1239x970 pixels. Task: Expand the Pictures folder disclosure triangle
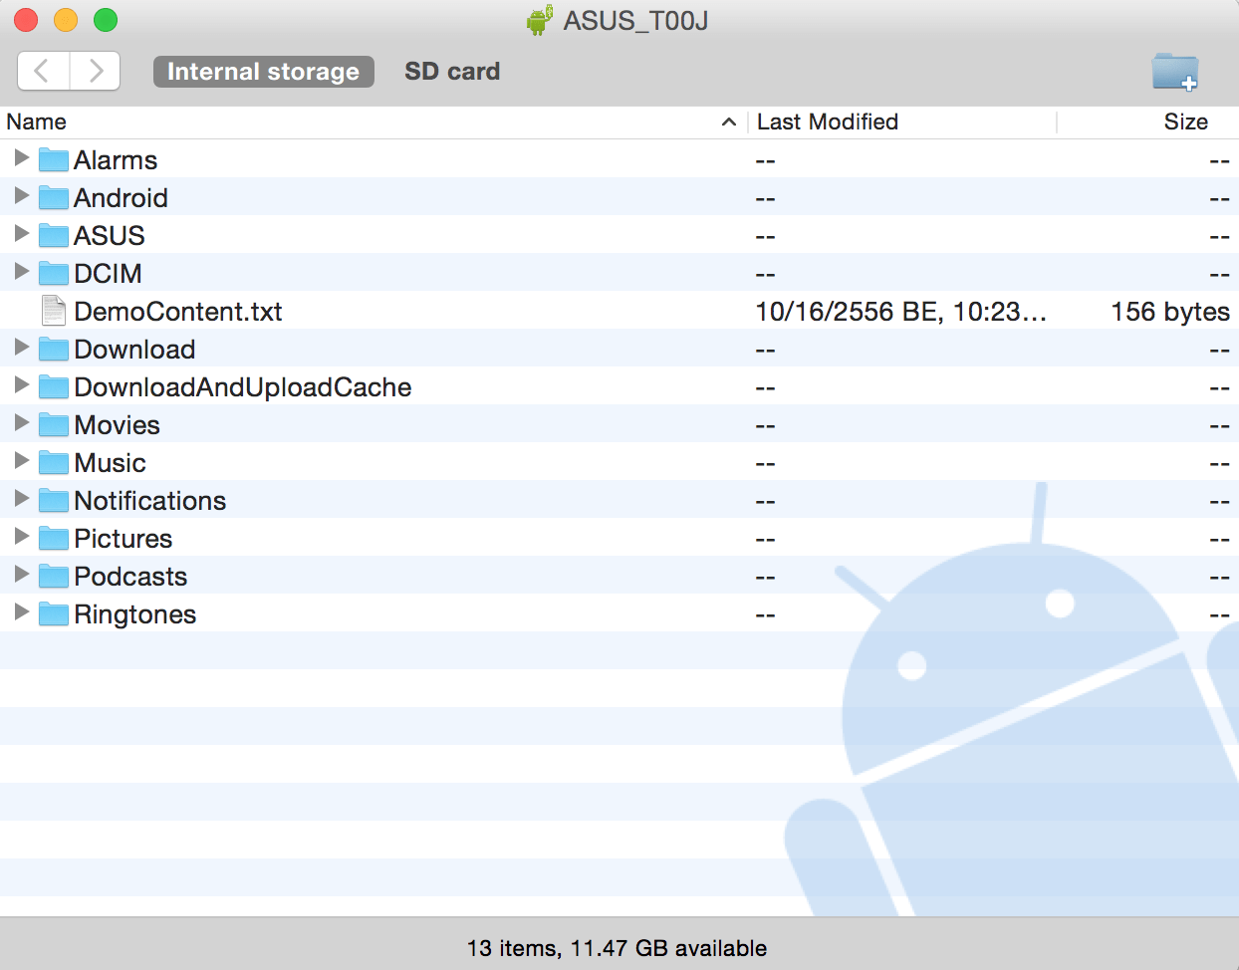click(21, 537)
